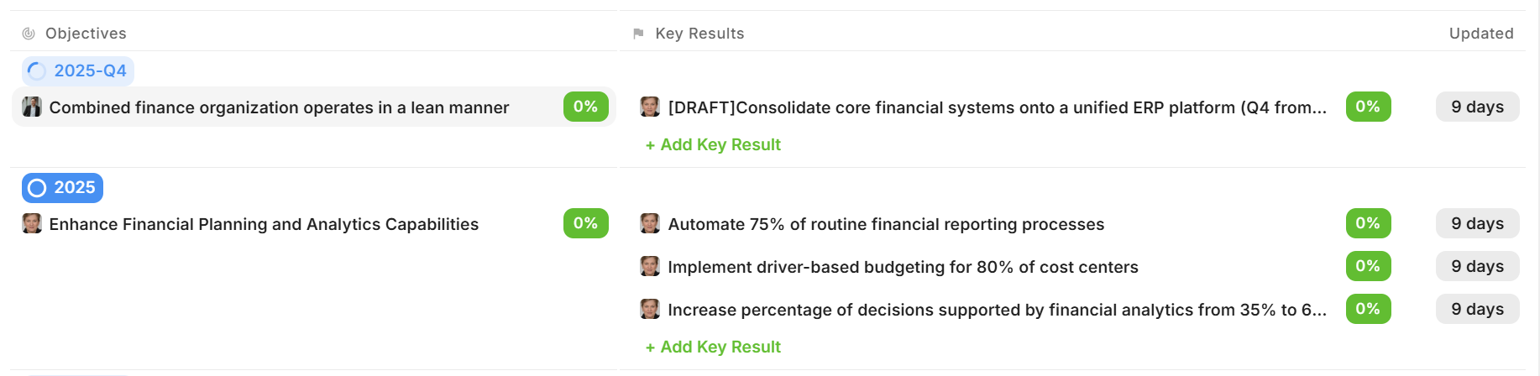The image size is (1540, 376).
Task: Click avatar beside Increase percentage key result
Action: tap(650, 309)
